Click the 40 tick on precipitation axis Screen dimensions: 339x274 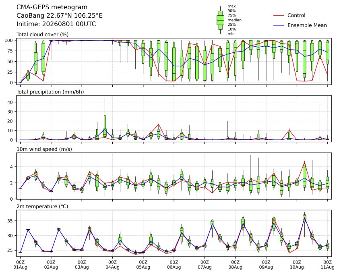11,102
